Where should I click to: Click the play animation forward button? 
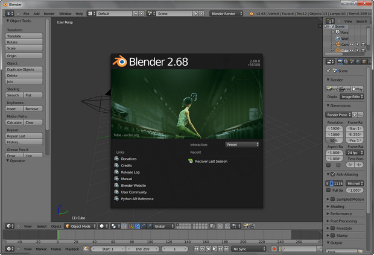point(214,249)
